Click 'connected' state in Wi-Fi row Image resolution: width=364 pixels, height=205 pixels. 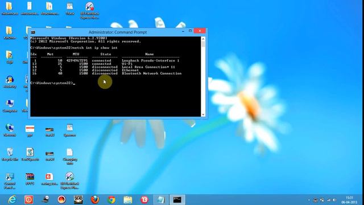(101, 64)
